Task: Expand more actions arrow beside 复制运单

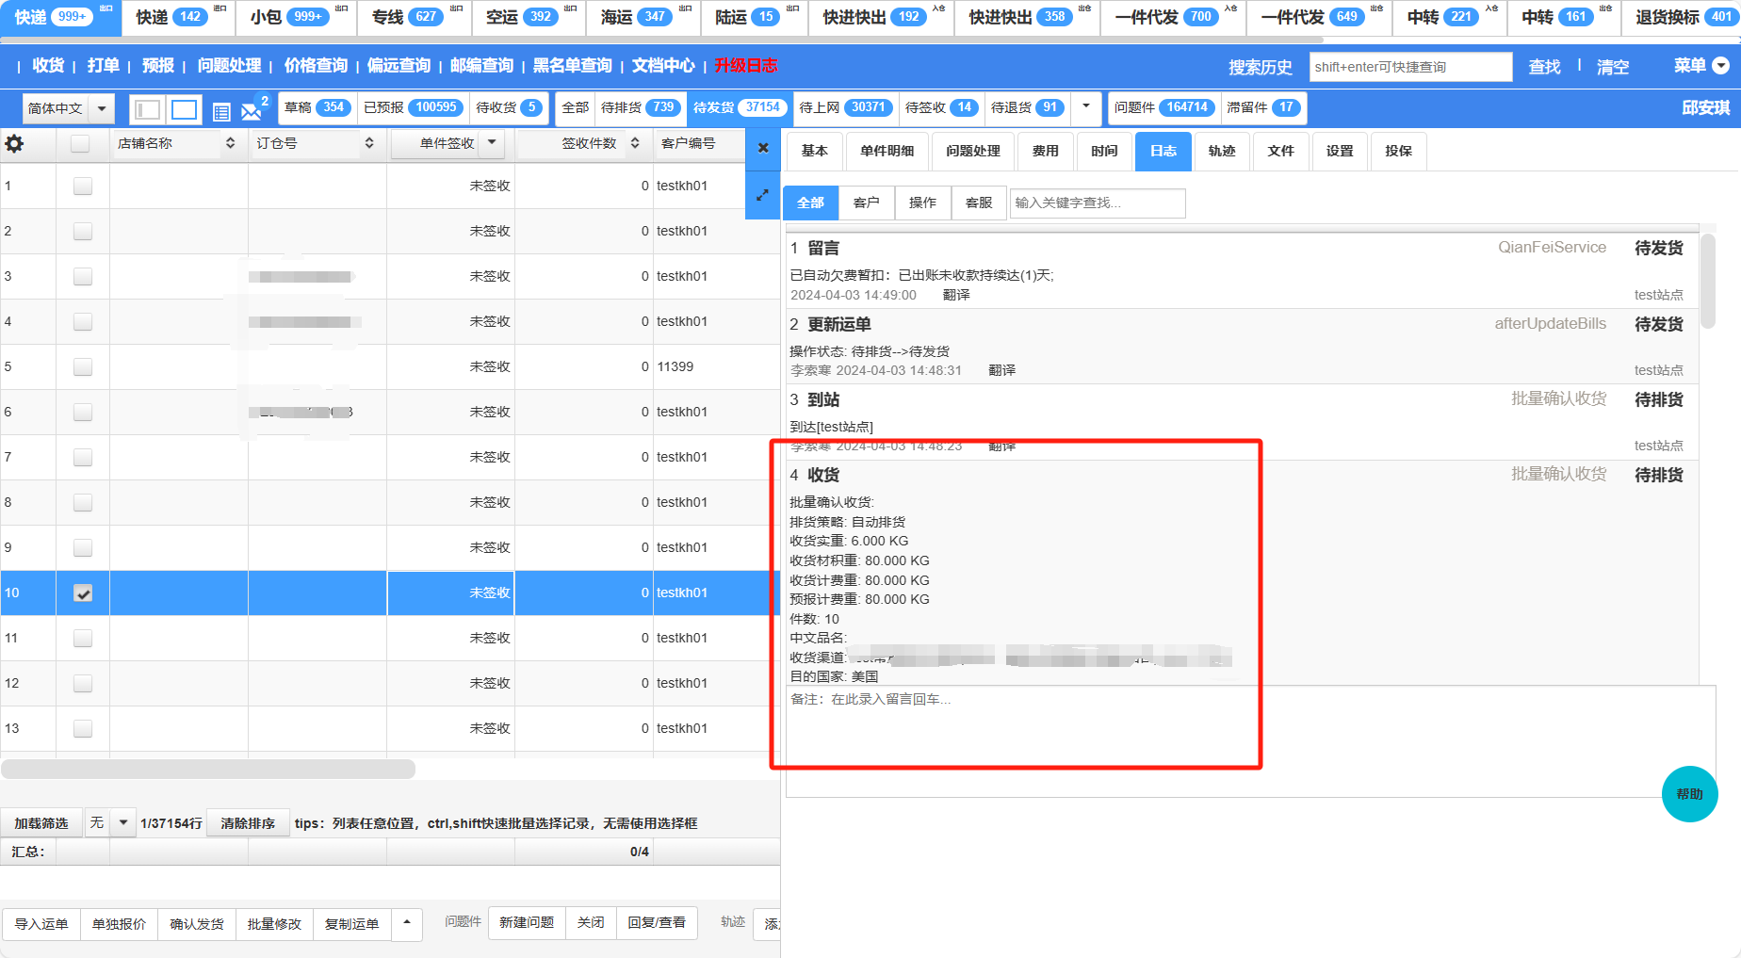Action: [x=407, y=923]
